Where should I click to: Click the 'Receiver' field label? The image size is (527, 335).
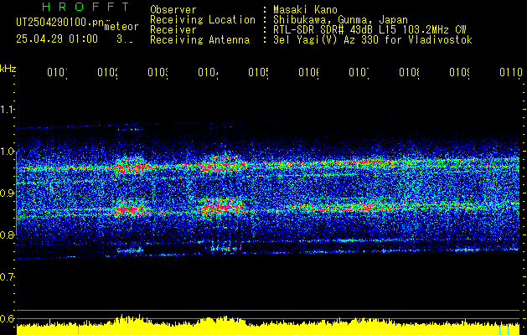point(173,30)
